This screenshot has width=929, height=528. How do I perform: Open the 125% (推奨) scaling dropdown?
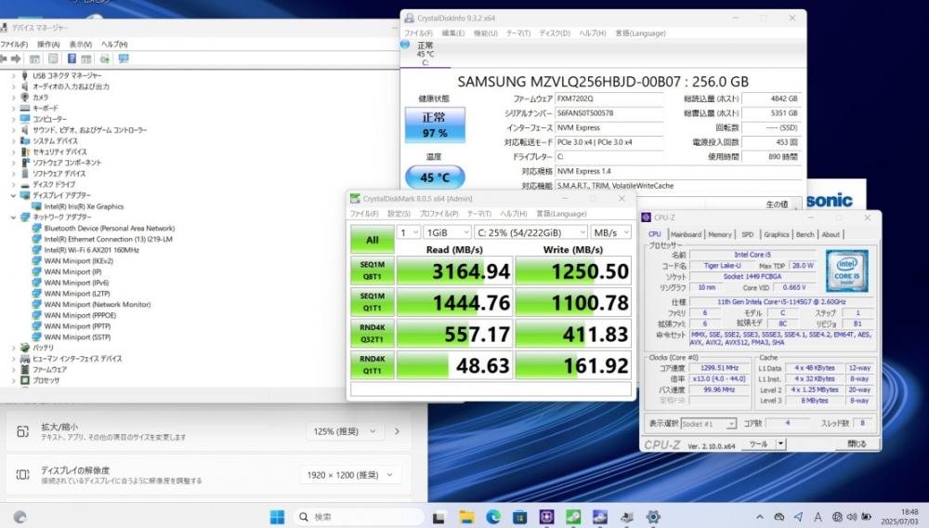click(345, 431)
